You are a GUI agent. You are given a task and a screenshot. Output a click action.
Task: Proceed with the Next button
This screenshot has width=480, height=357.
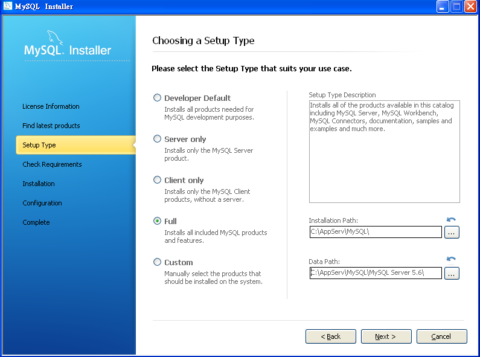386,336
